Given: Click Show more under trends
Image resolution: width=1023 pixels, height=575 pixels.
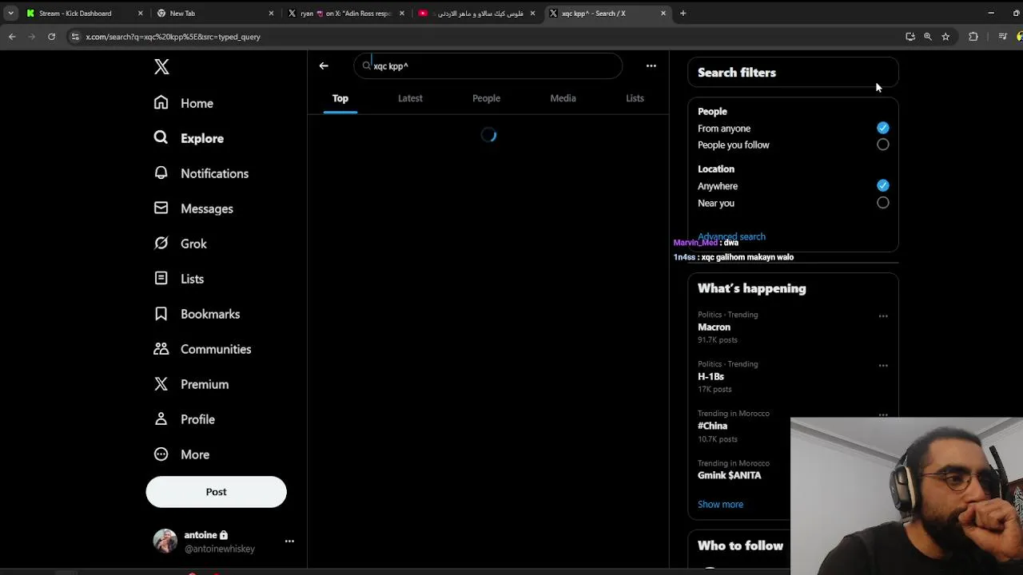Looking at the screenshot, I should [720, 504].
